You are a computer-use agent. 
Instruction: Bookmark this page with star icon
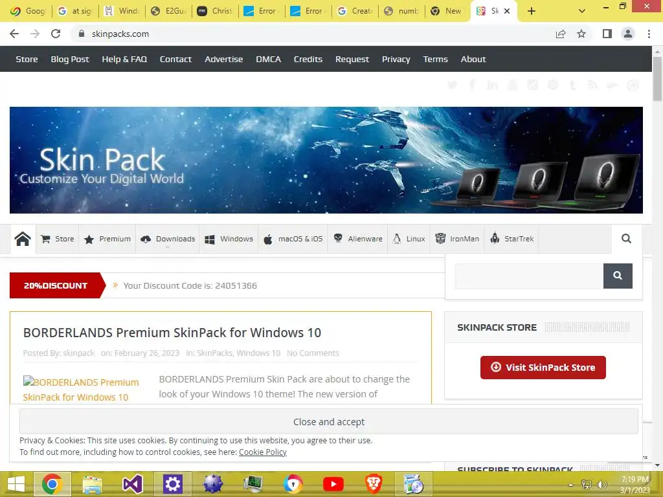pyautogui.click(x=581, y=34)
